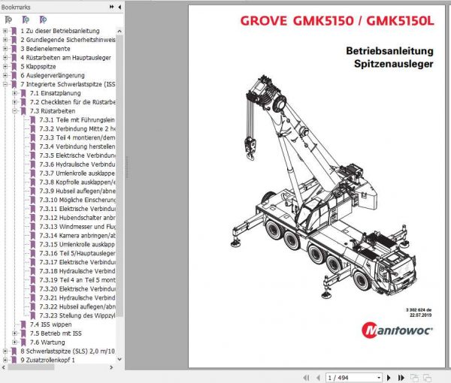The height and width of the screenshot is (383, 451).
Task: Open bookmark 7.4 ISS wippen
Action: (50, 324)
